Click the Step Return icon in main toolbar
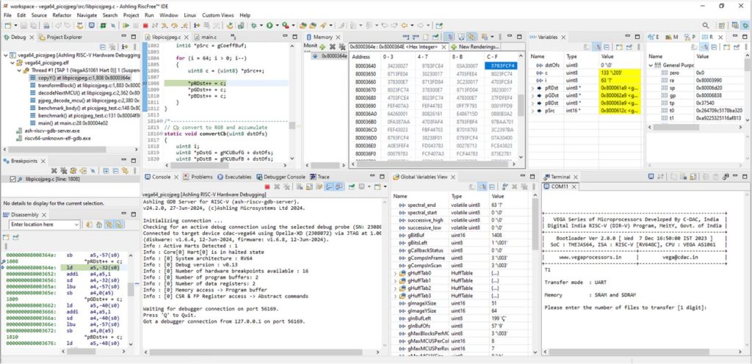This screenshot has width=752, height=364. pos(185,25)
